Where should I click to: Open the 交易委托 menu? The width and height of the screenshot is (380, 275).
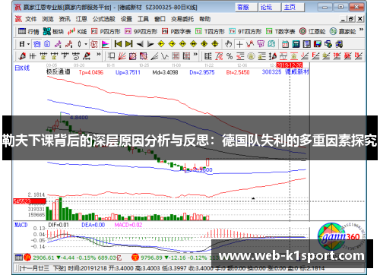182,19
